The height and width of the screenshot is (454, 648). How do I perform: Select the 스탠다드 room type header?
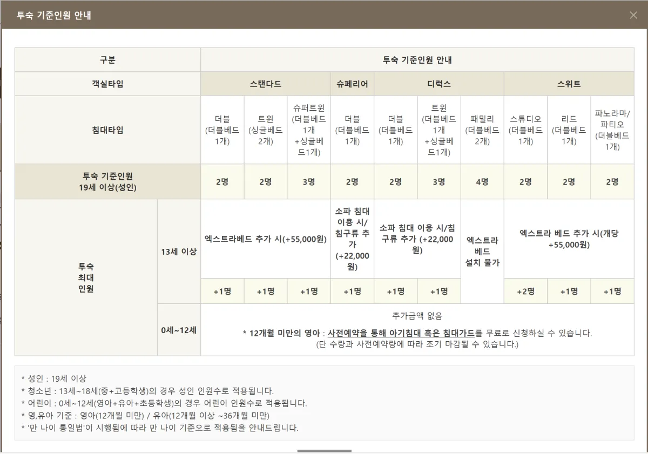265,83
